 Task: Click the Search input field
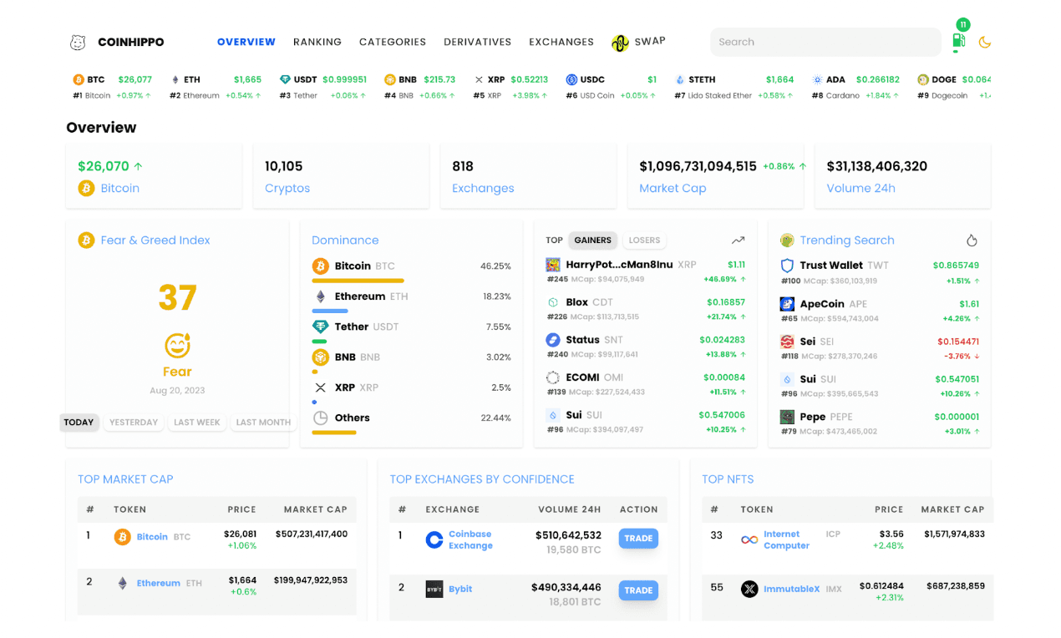point(825,42)
